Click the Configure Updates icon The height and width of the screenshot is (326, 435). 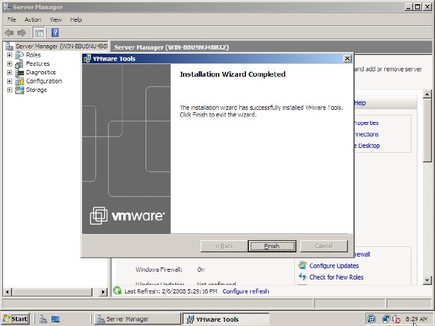302,265
